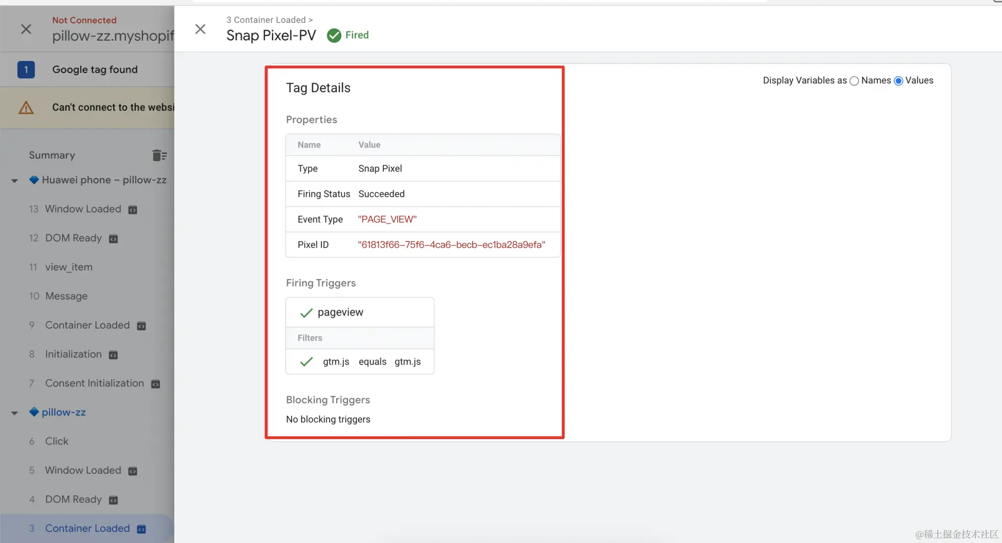Image resolution: width=1002 pixels, height=543 pixels.
Task: Click the checkmark icon next to pageview trigger
Action: 306,312
